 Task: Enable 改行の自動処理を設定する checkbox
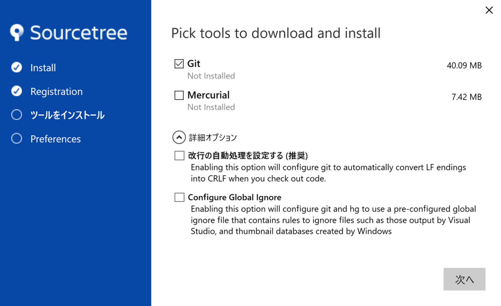pos(179,155)
